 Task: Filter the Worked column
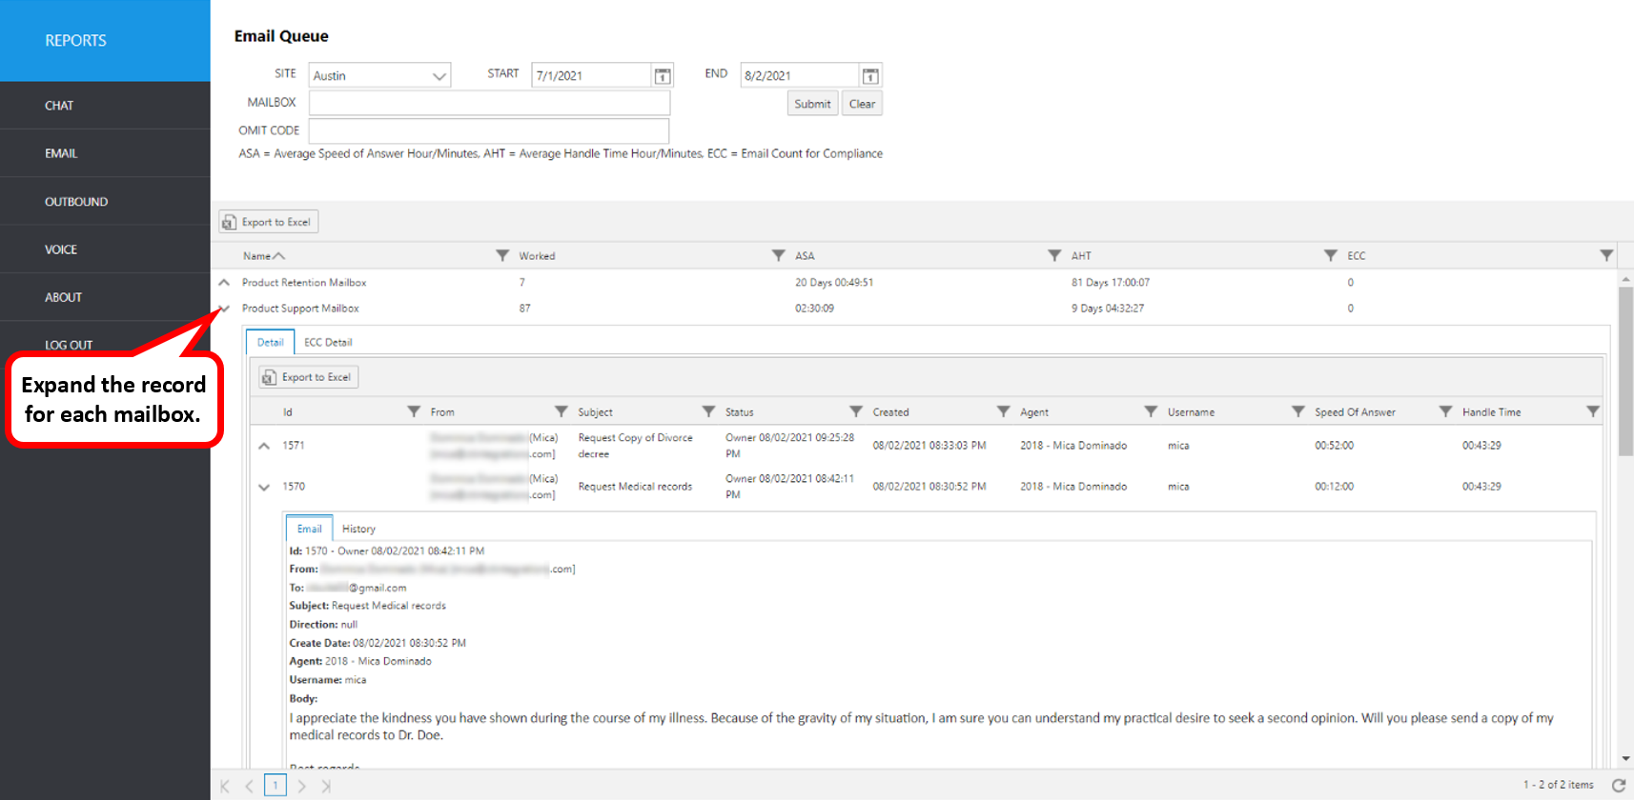[x=779, y=255]
